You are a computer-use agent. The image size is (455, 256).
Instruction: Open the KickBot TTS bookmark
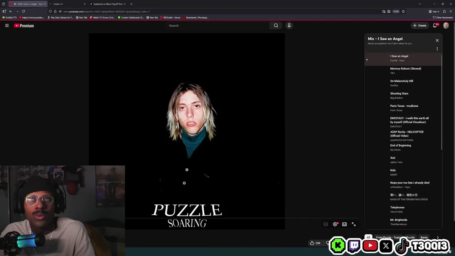(x=10, y=17)
